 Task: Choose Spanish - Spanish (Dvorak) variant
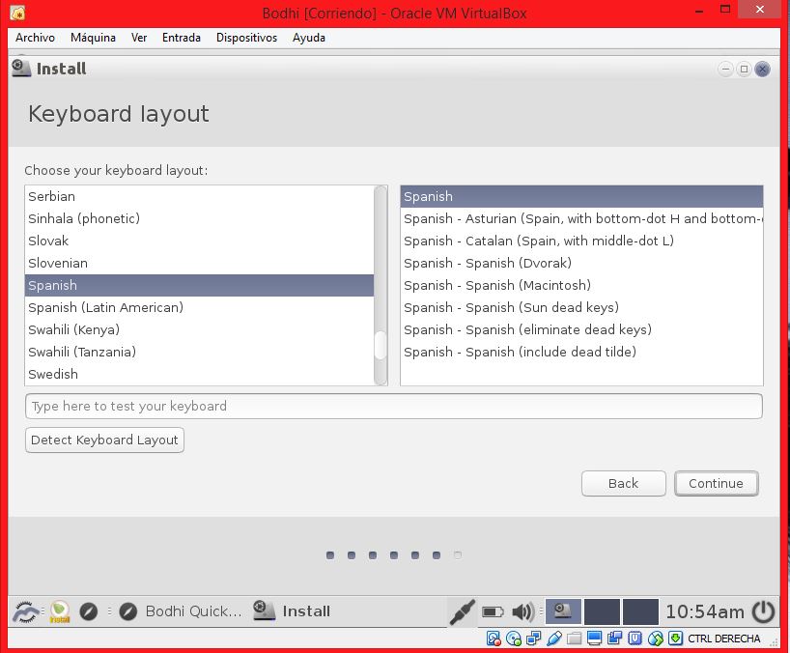point(488,263)
